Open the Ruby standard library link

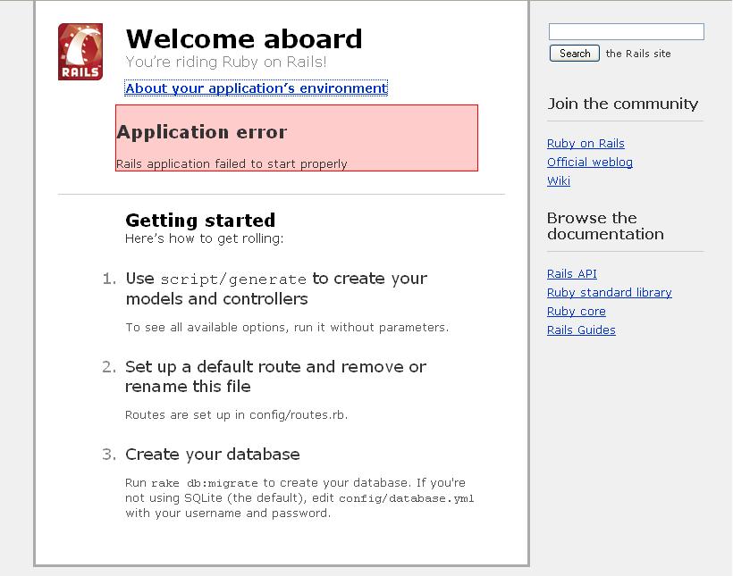pyautogui.click(x=609, y=292)
